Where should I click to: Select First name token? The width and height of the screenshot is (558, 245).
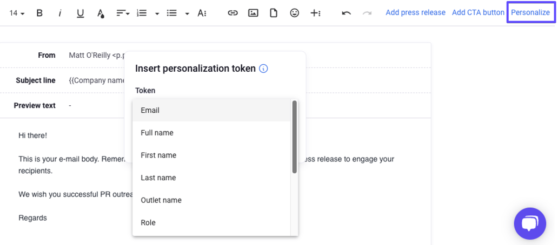coord(211,155)
